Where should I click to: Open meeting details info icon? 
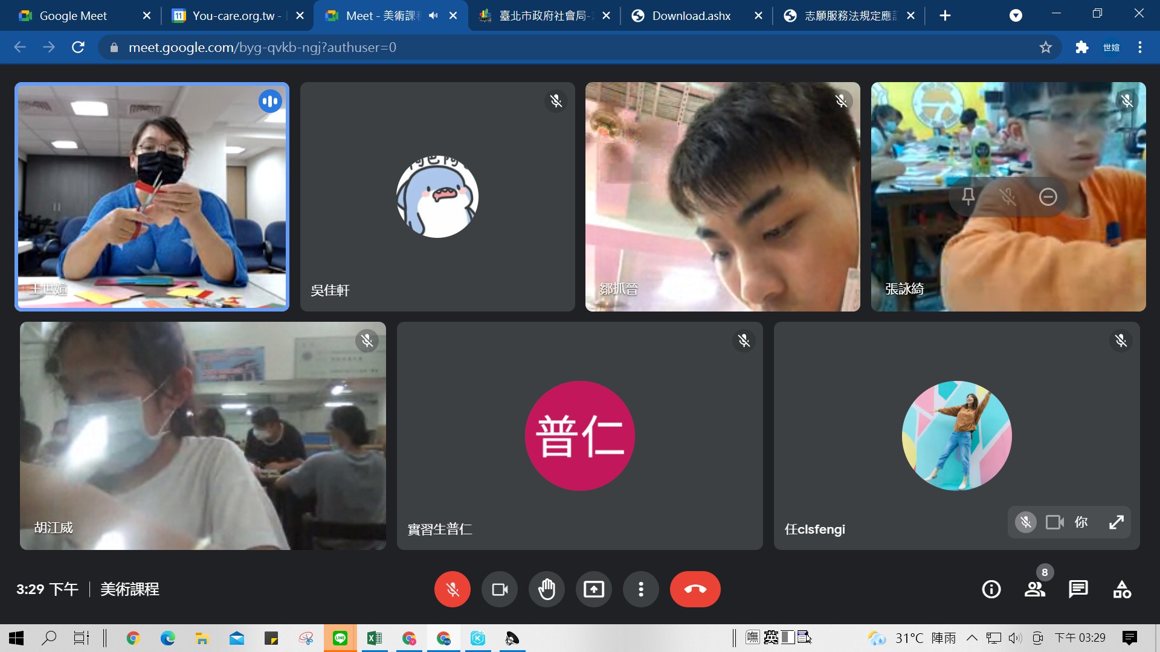[x=991, y=589]
